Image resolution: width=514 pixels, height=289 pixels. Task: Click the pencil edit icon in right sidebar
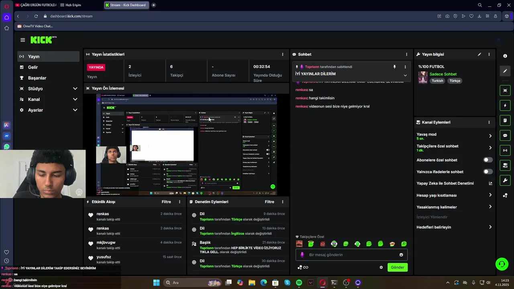pos(505,71)
